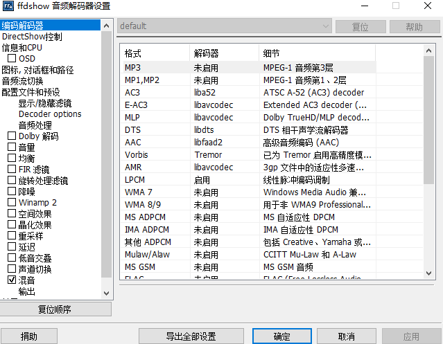Viewport: 443px width, 344px height.
Task: Tick the 音量 checkbox
Action: point(12,147)
